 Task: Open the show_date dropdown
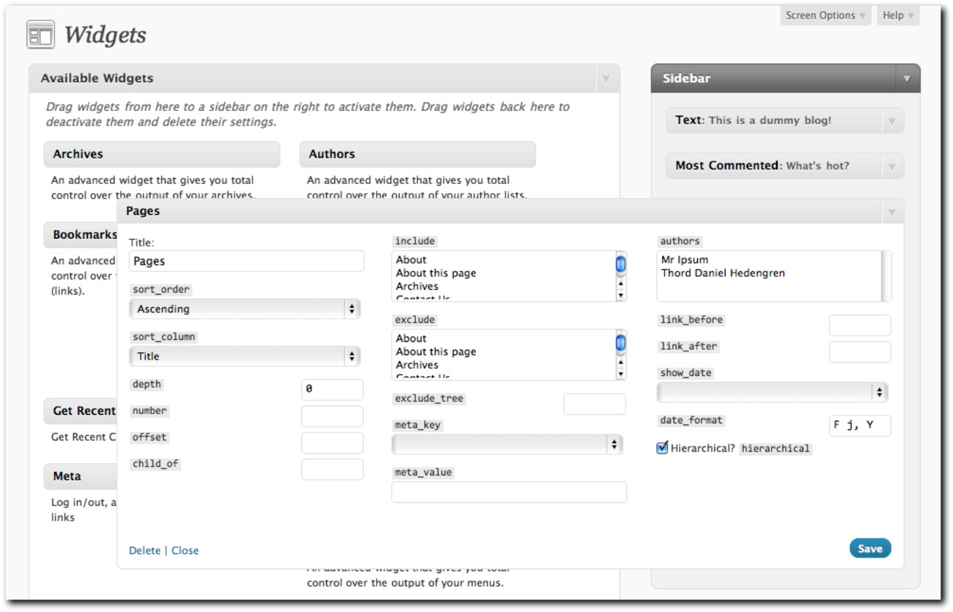(x=772, y=392)
